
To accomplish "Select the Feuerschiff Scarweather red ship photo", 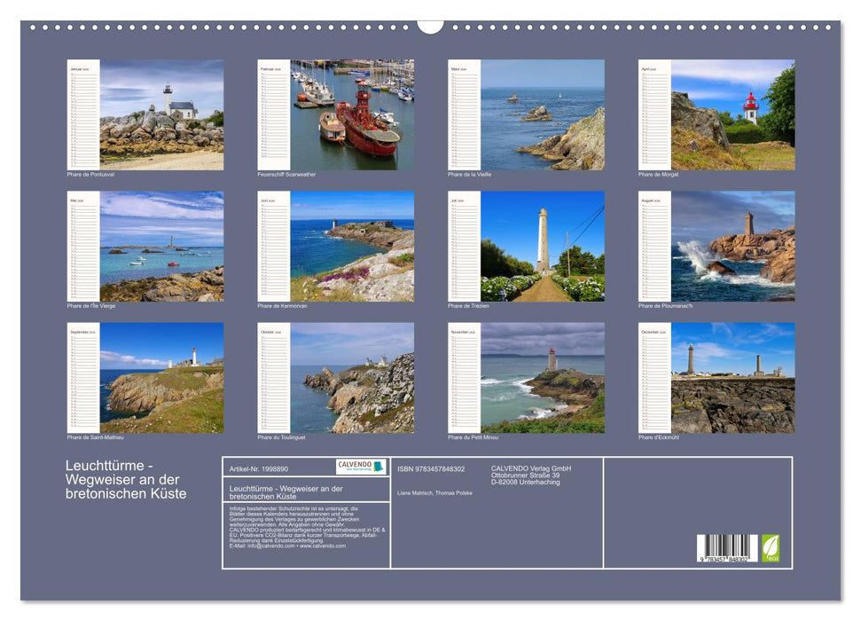I will (x=352, y=114).
